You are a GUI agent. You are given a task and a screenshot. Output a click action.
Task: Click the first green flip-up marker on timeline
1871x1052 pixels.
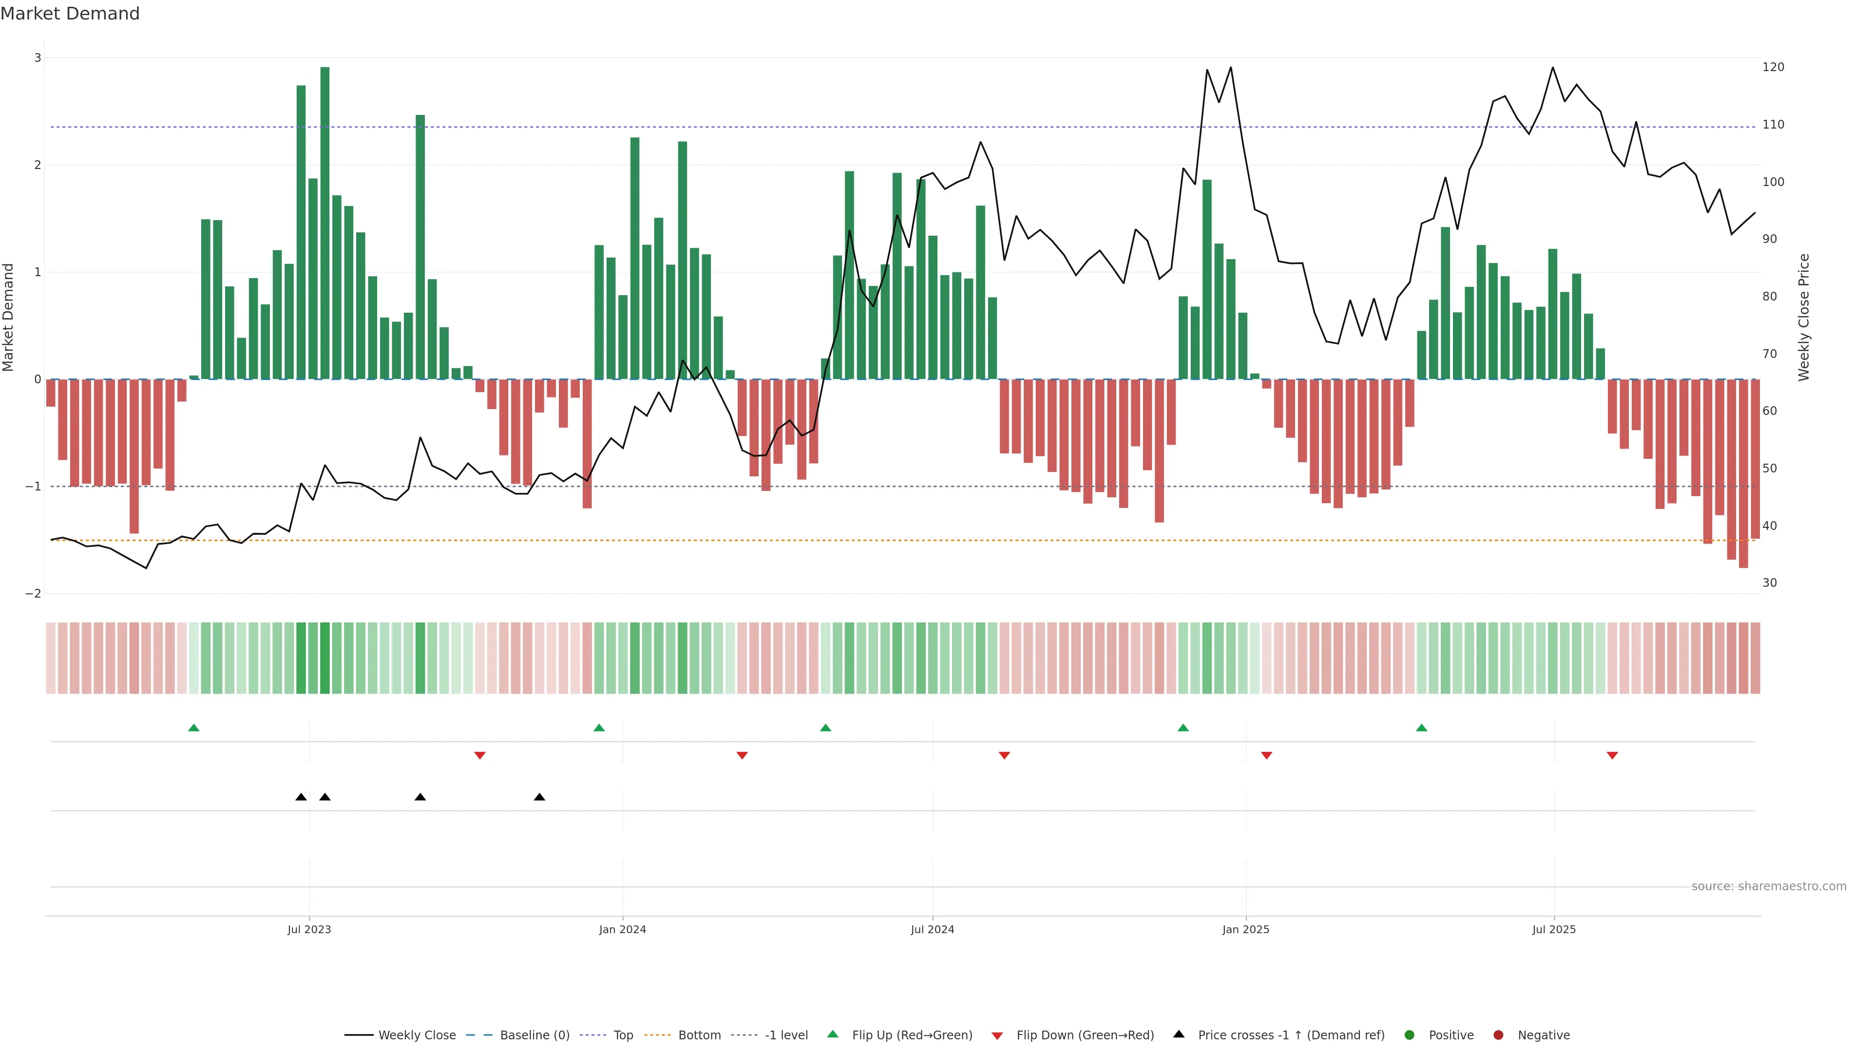pyautogui.click(x=194, y=728)
